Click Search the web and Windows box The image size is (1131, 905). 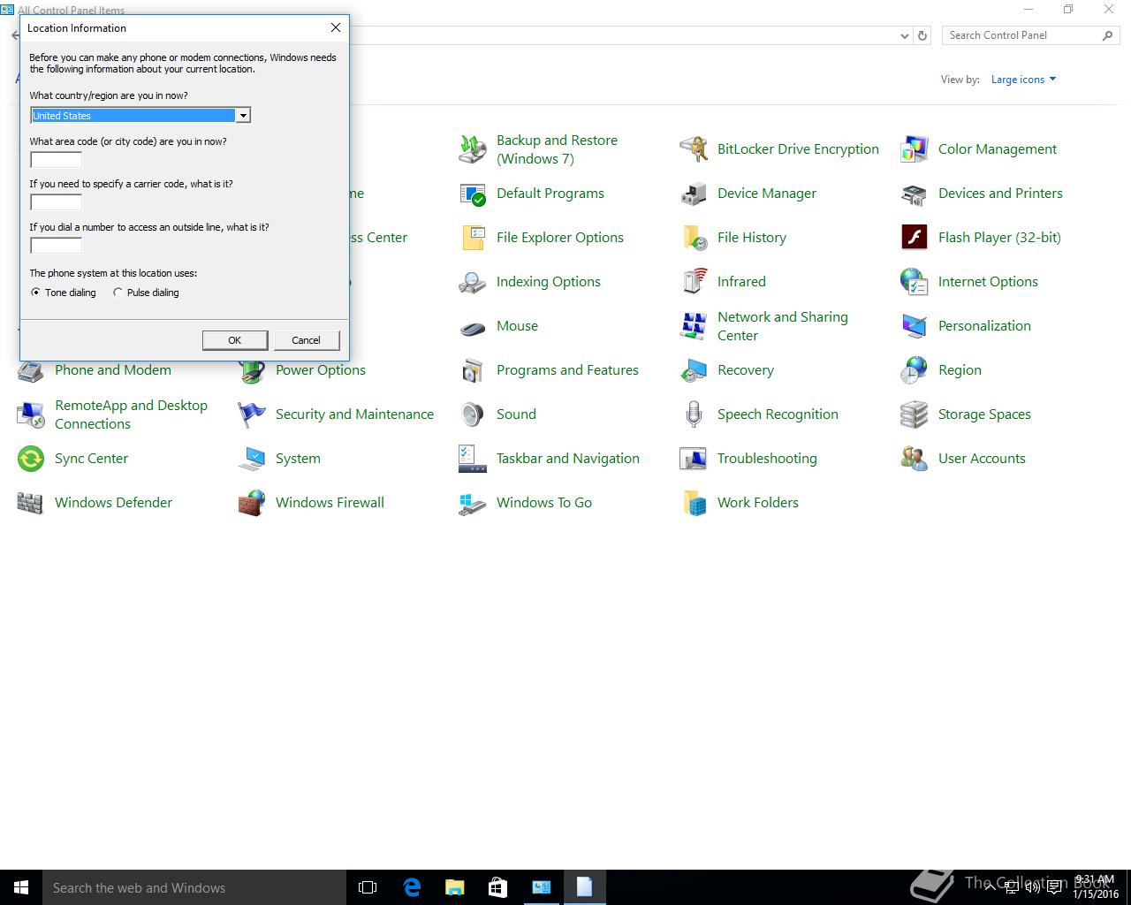(x=194, y=887)
